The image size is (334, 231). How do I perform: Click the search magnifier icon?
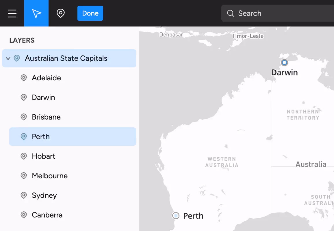(x=230, y=13)
